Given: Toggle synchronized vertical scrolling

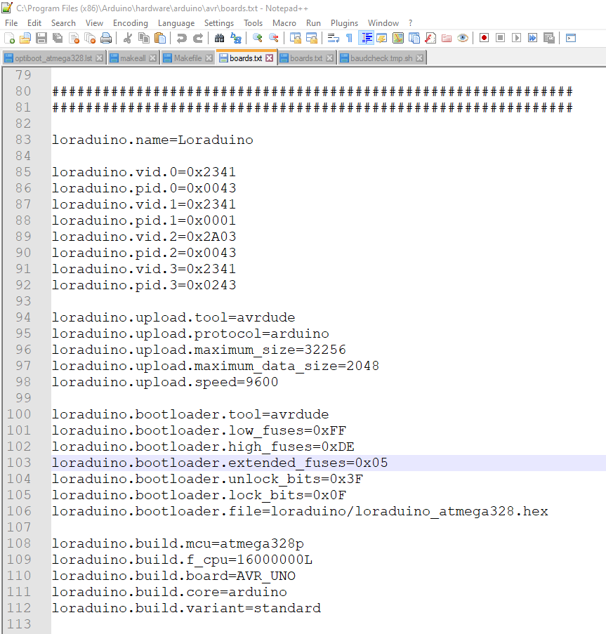Looking at the screenshot, I should (296, 39).
